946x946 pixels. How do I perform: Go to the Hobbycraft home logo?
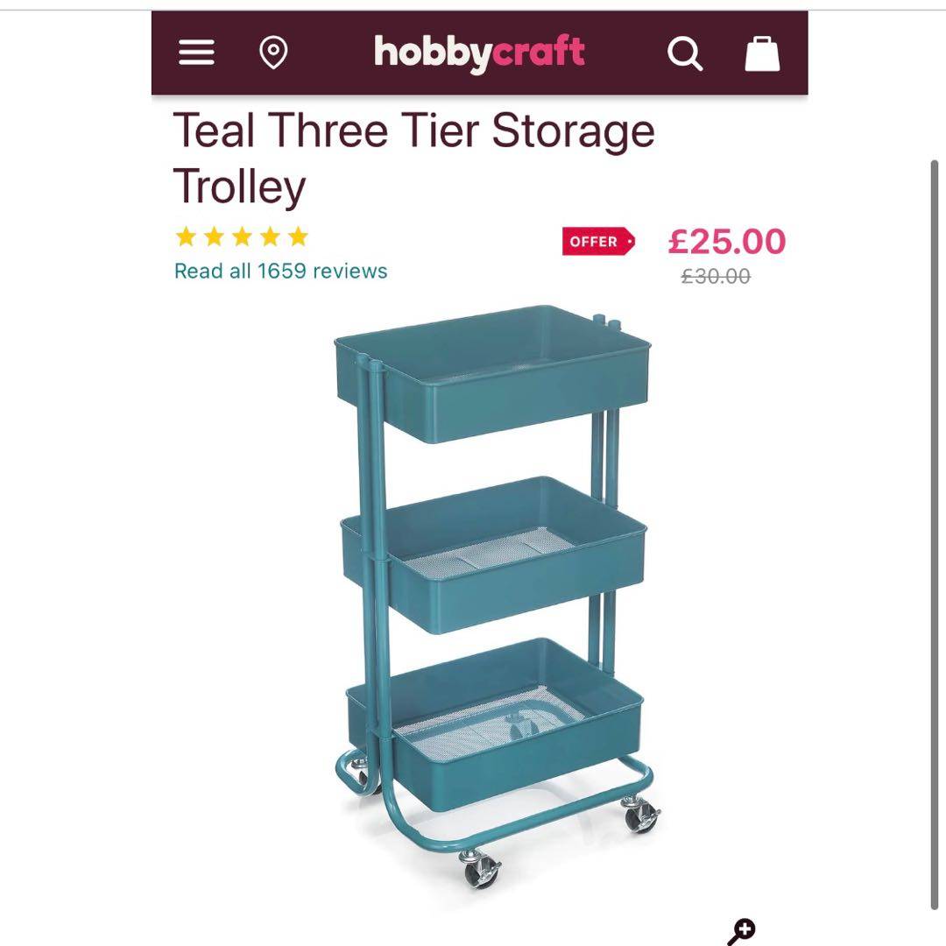479,53
